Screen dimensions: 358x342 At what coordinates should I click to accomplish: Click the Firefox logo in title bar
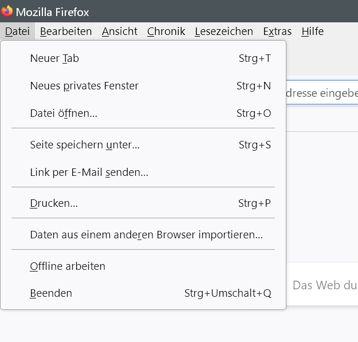pyautogui.click(x=7, y=11)
